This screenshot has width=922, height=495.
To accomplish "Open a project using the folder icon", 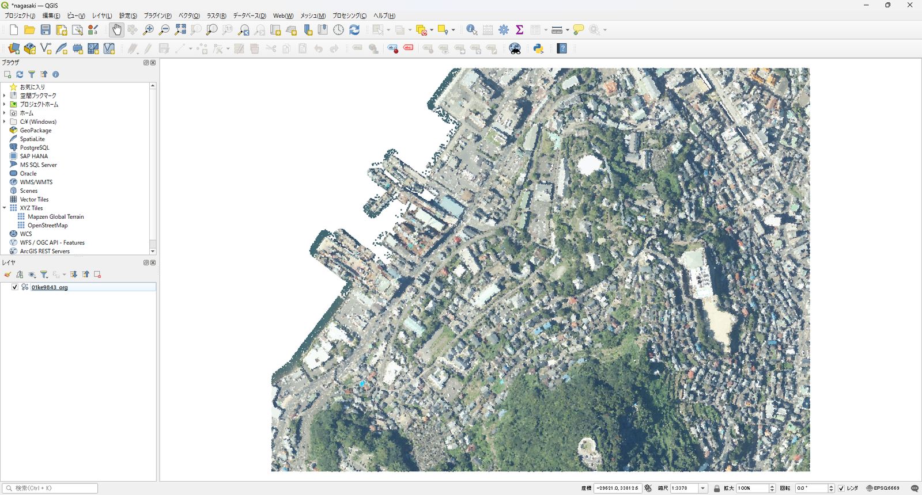I will (x=29, y=30).
